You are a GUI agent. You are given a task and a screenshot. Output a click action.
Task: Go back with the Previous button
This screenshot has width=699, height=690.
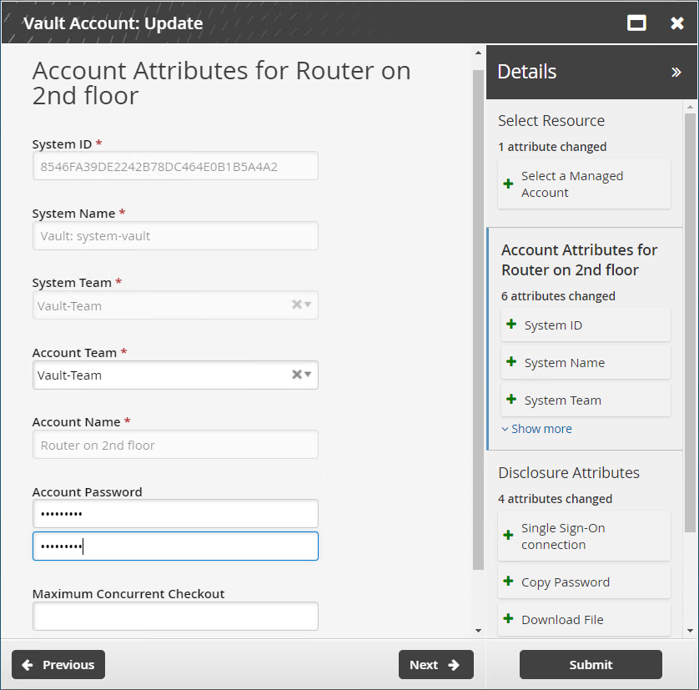click(58, 665)
